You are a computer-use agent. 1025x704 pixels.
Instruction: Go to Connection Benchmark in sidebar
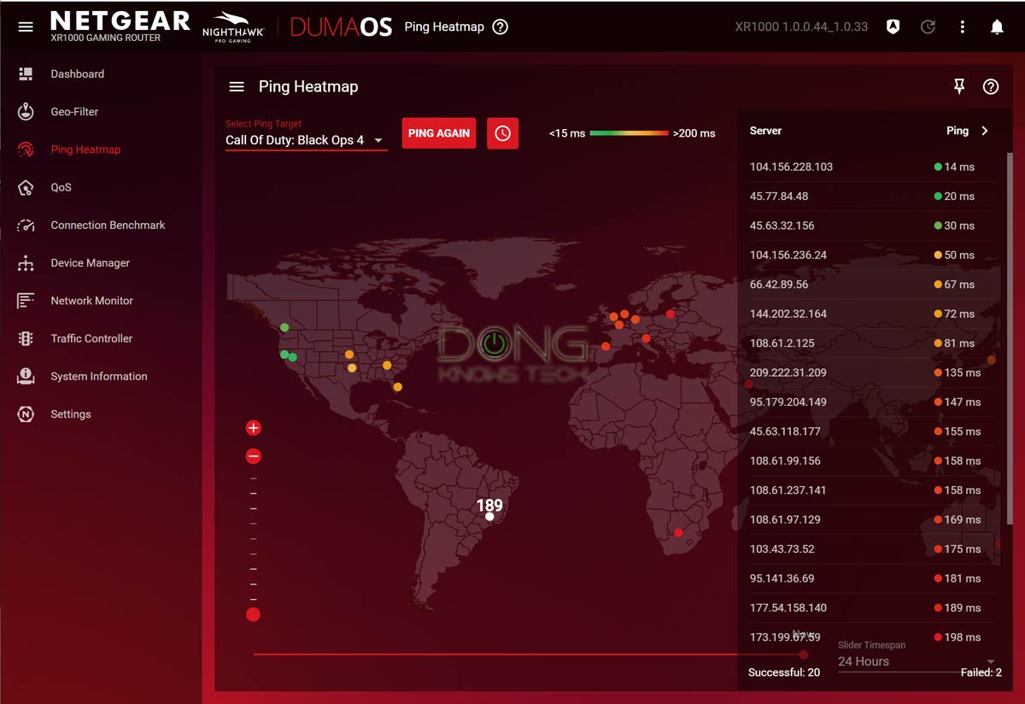(x=108, y=226)
